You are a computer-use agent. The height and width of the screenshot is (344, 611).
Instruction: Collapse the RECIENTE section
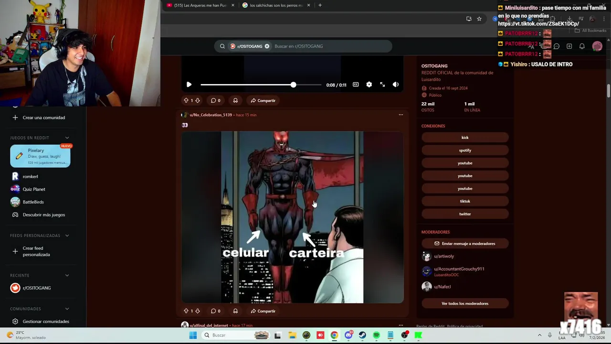click(x=67, y=275)
